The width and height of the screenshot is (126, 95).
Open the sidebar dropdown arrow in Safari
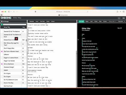[11, 12]
